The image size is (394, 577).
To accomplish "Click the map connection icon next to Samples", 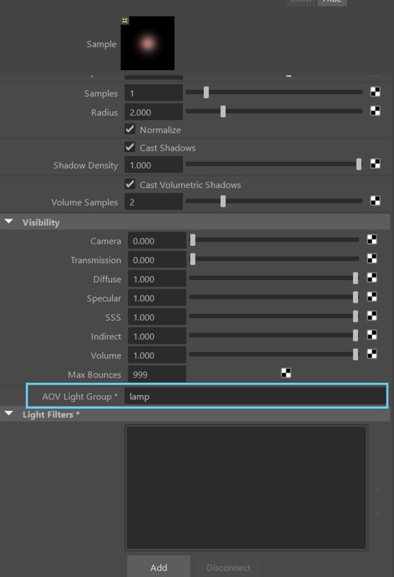I will [x=375, y=93].
